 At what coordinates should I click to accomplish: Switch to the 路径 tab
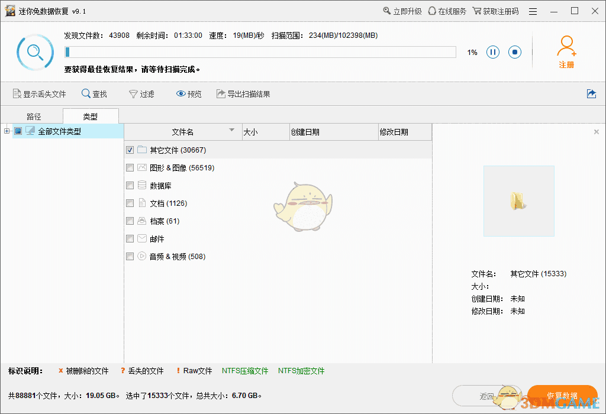[x=33, y=116]
